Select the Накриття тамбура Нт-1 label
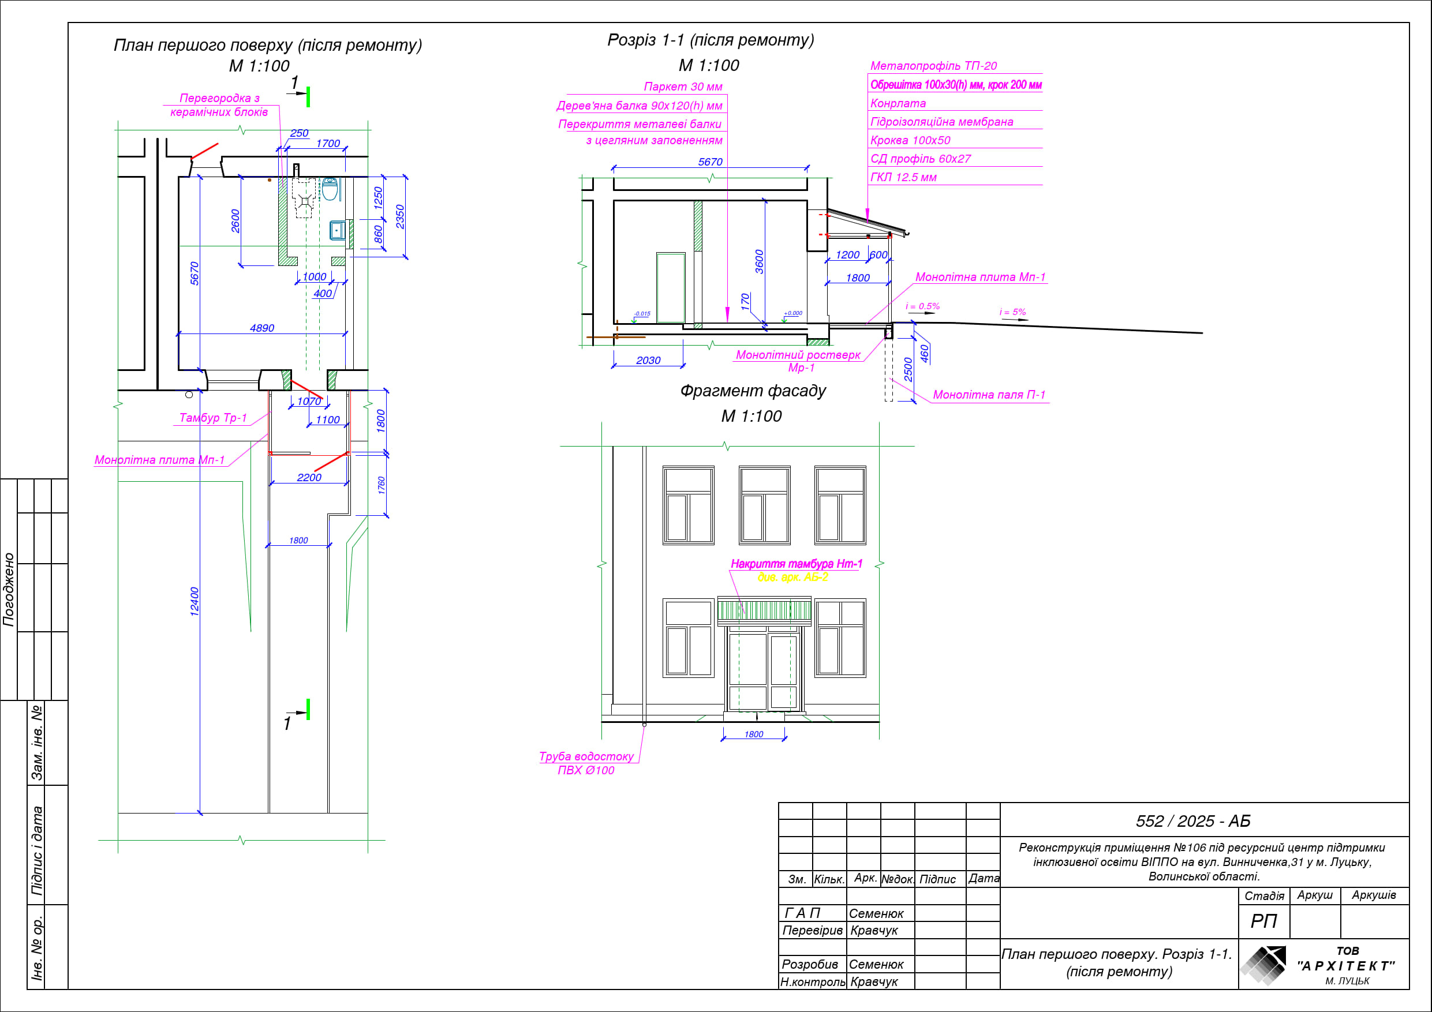This screenshot has width=1432, height=1012. pyautogui.click(x=796, y=564)
